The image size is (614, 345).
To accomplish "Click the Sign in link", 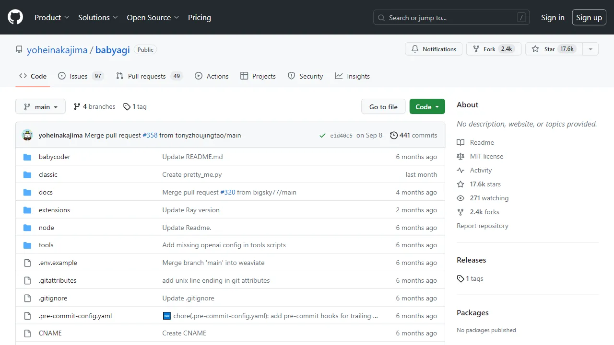I will pos(553,17).
